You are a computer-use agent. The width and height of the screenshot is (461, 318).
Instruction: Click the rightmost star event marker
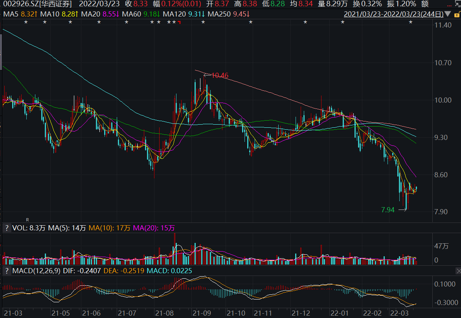point(410,22)
